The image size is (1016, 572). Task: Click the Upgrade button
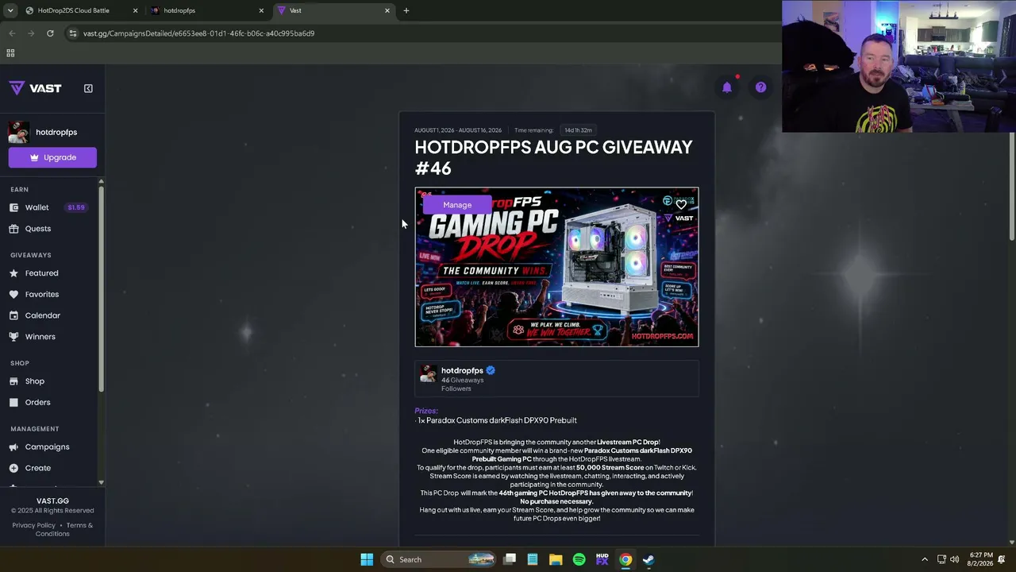tap(52, 157)
